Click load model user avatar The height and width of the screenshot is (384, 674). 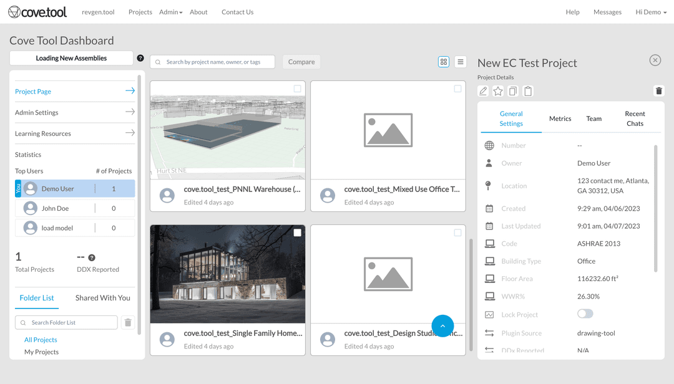tap(30, 228)
